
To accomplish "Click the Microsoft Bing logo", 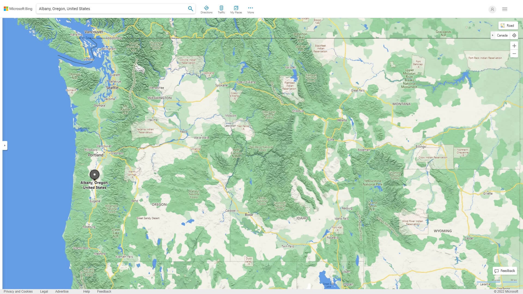I will tap(18, 8).
